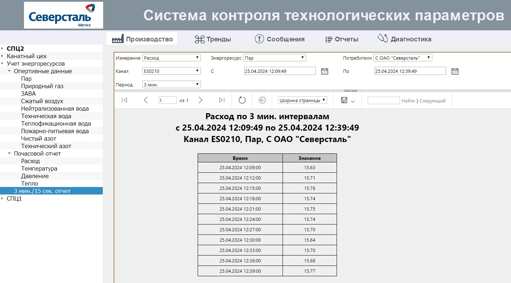511x283 pixels.
Task: Click the Найти link
Action: tap(408, 101)
